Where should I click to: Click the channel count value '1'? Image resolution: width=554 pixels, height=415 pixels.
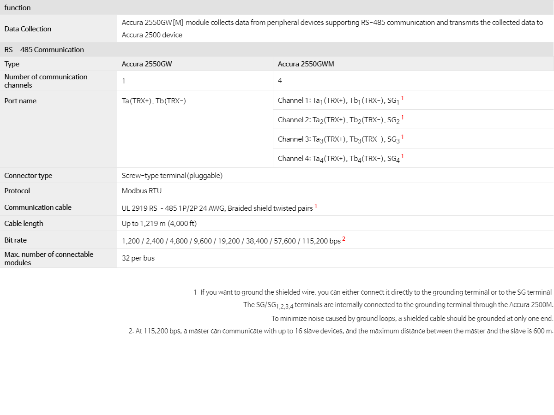(x=124, y=81)
